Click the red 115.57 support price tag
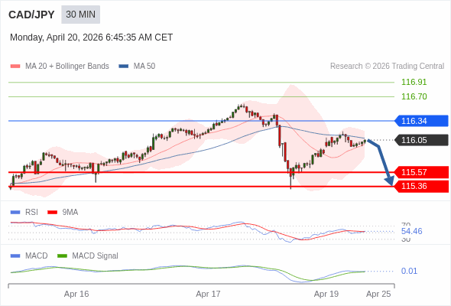The image size is (451, 306). (x=421, y=172)
